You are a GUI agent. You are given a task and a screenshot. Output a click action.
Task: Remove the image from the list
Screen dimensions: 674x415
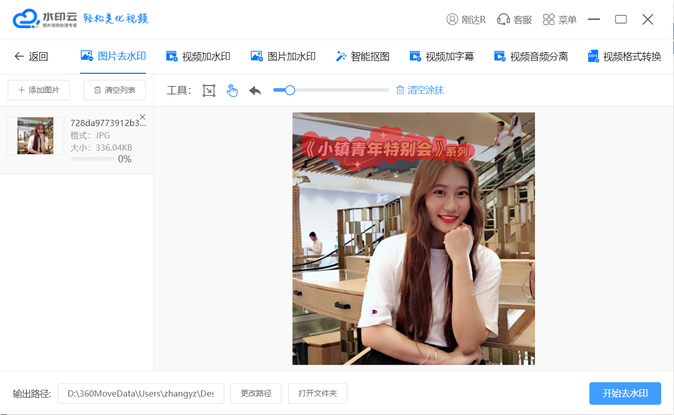[143, 117]
